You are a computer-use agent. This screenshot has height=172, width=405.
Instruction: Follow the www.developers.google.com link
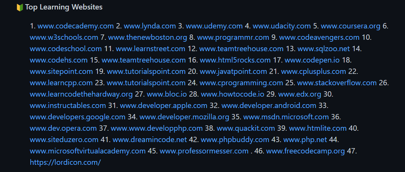[78, 117]
